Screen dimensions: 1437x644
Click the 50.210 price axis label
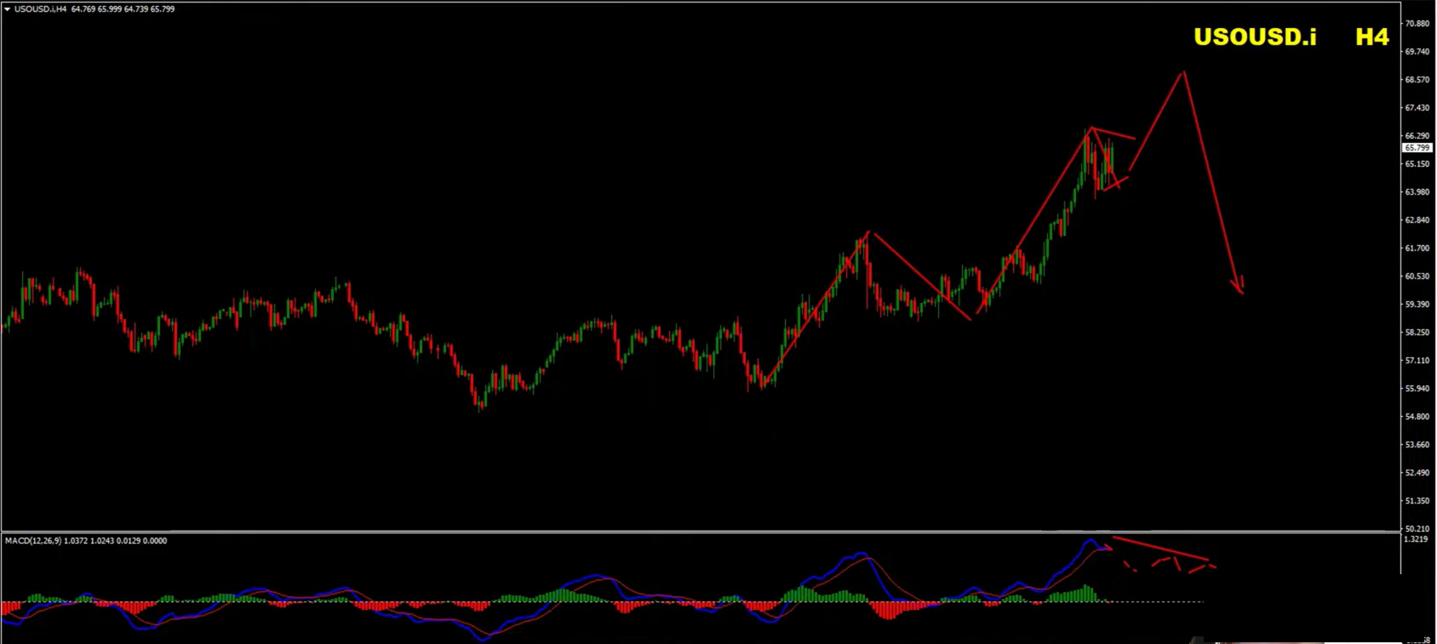1417,528
